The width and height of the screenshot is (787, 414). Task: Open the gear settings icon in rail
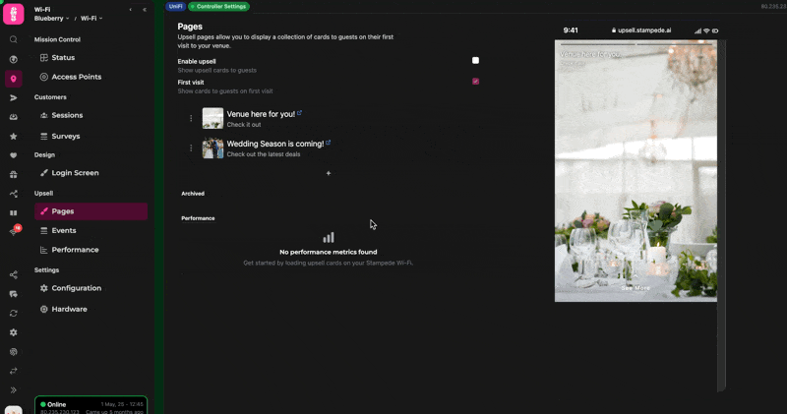pos(14,332)
